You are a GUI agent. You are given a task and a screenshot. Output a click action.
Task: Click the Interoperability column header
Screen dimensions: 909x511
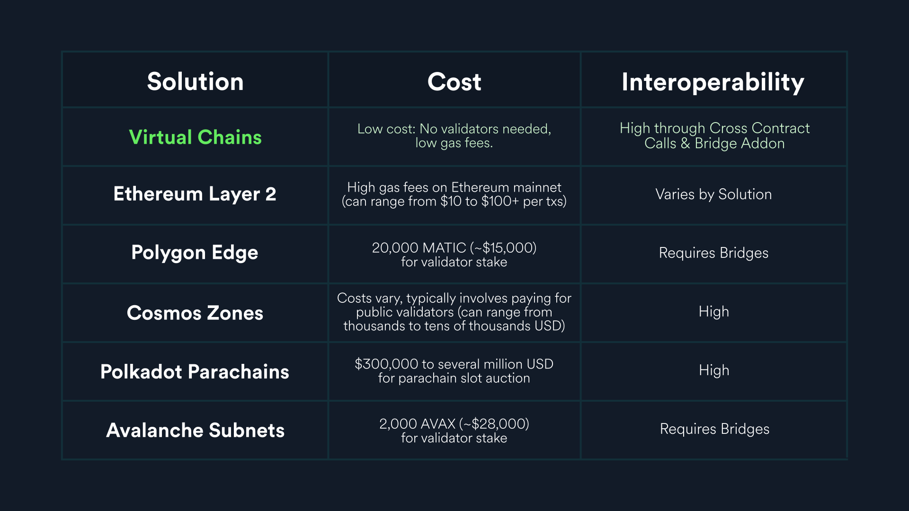tap(713, 82)
